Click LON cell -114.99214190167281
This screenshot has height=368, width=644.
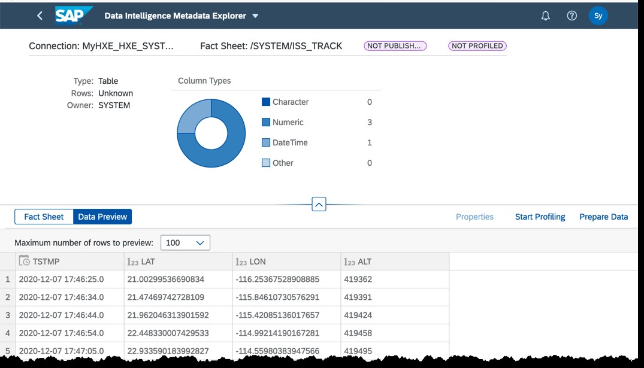287,333
